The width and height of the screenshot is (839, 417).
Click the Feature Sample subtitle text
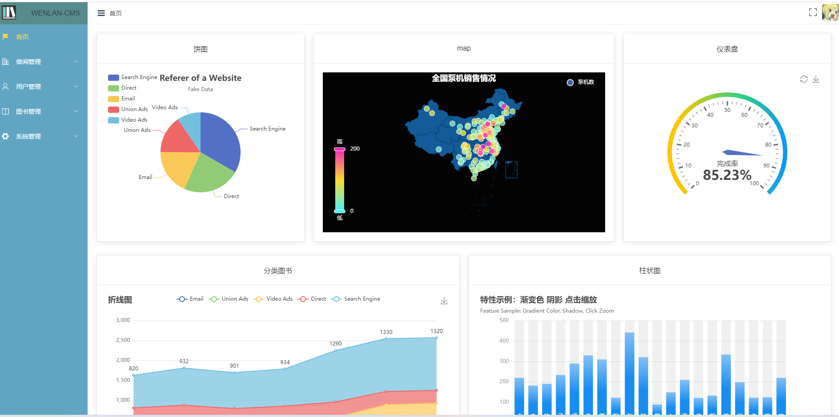[x=547, y=311]
